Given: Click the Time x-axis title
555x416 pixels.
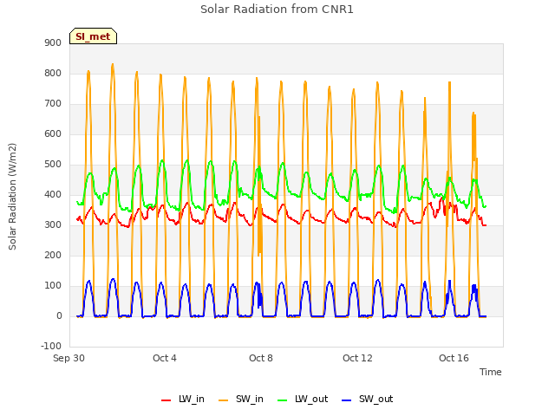Looking at the screenshot, I should click(x=491, y=372).
